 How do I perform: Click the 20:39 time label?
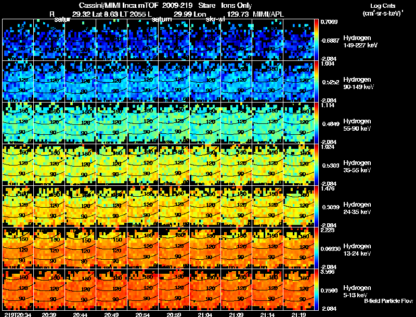[49, 314]
